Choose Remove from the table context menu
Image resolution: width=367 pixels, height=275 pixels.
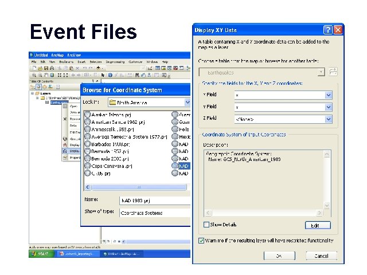pos(71,119)
